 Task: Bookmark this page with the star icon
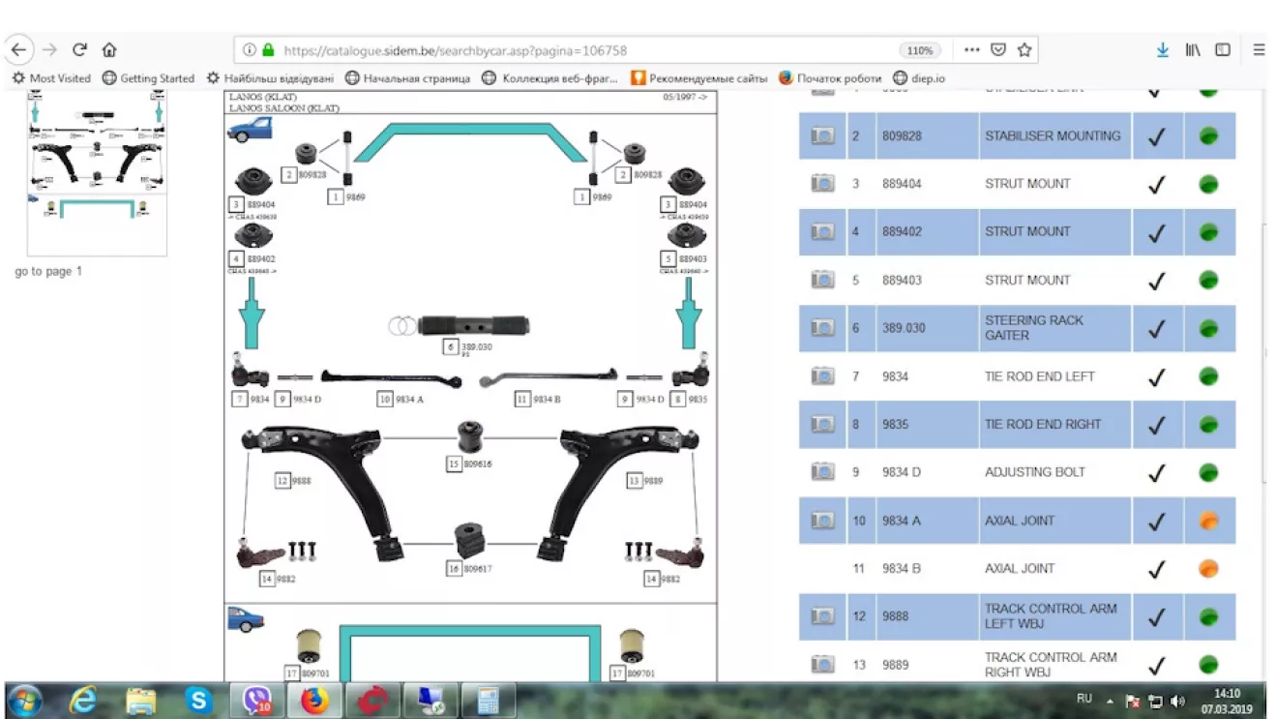(1025, 50)
